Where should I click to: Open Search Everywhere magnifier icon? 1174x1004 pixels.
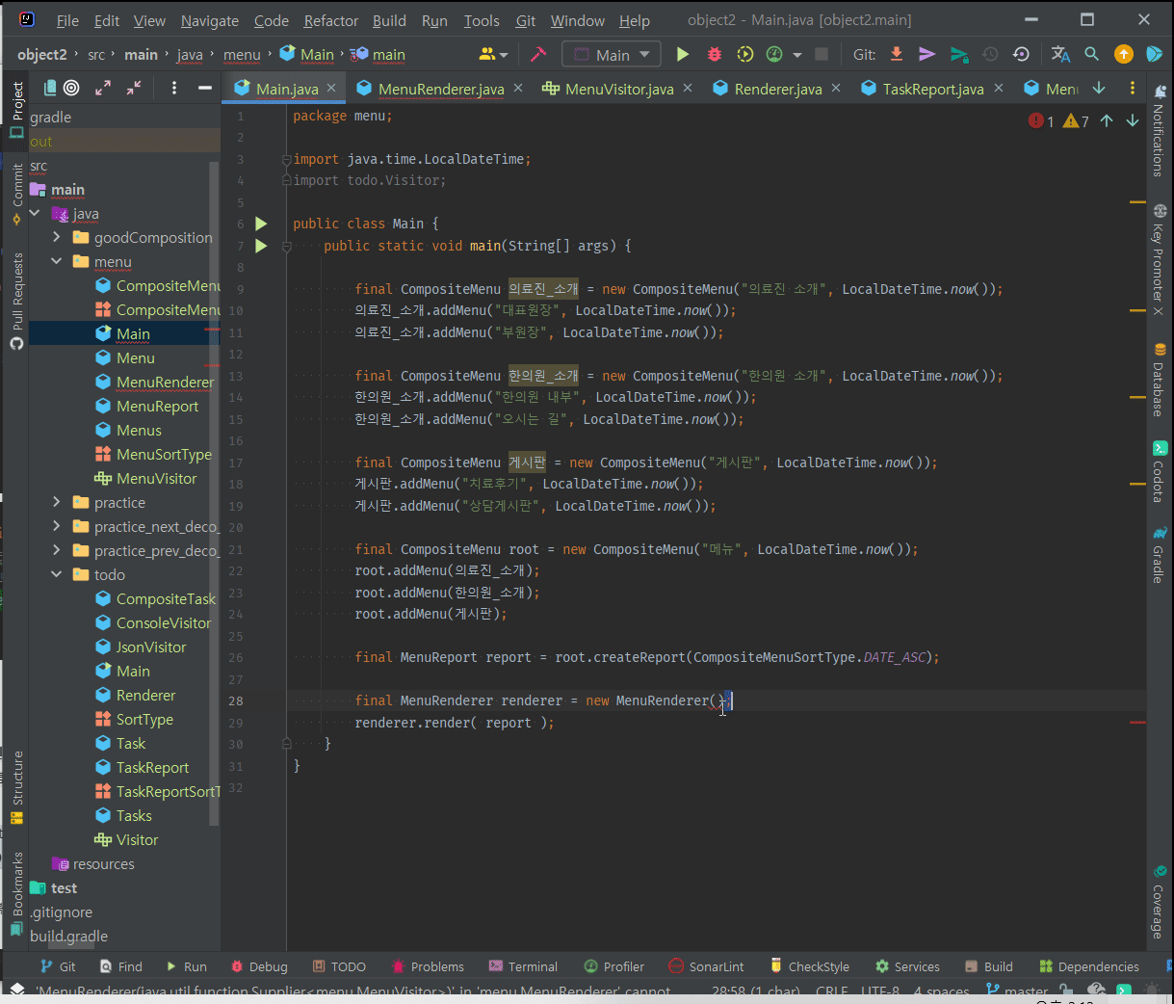click(x=1091, y=55)
